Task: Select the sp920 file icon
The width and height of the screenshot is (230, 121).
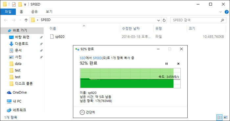Action: (52, 37)
